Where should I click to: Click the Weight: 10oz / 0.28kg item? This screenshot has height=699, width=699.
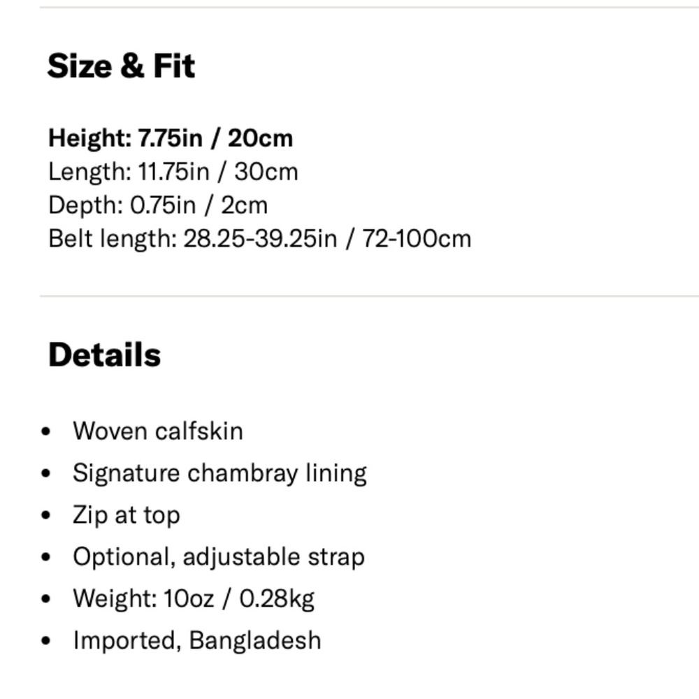(194, 599)
